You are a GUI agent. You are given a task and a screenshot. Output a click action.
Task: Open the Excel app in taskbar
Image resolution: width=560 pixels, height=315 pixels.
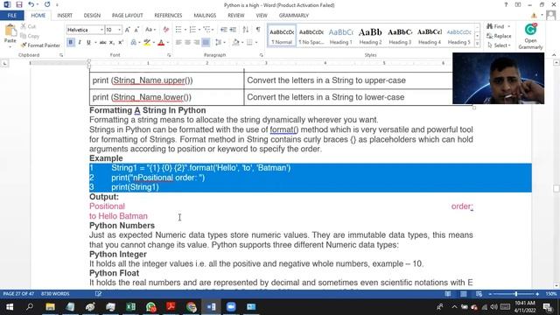point(130,307)
